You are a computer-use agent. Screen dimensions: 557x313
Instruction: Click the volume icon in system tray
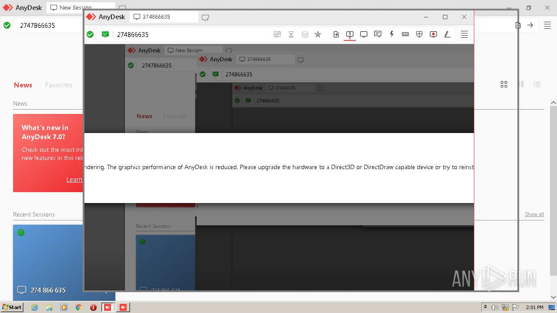pyautogui.click(x=495, y=307)
